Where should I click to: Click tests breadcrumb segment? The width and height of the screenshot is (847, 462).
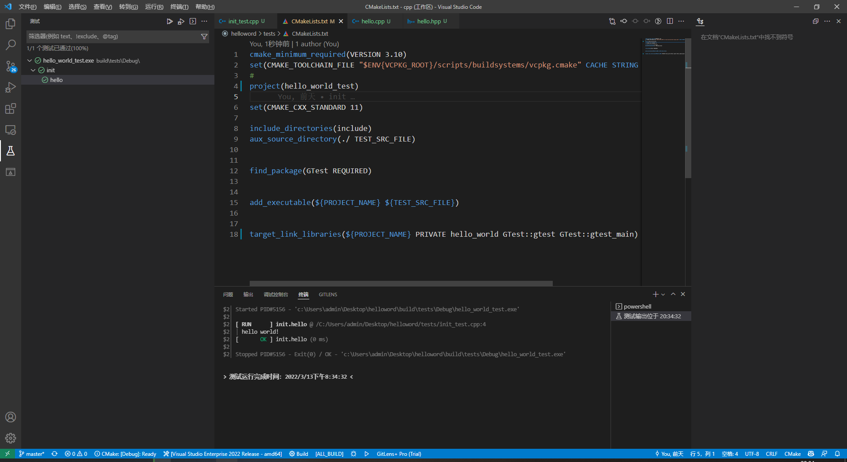coord(269,34)
